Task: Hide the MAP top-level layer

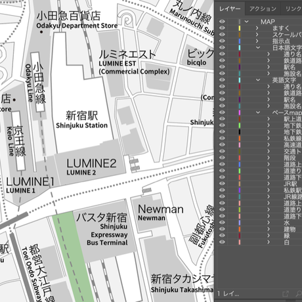Action: (x=222, y=22)
